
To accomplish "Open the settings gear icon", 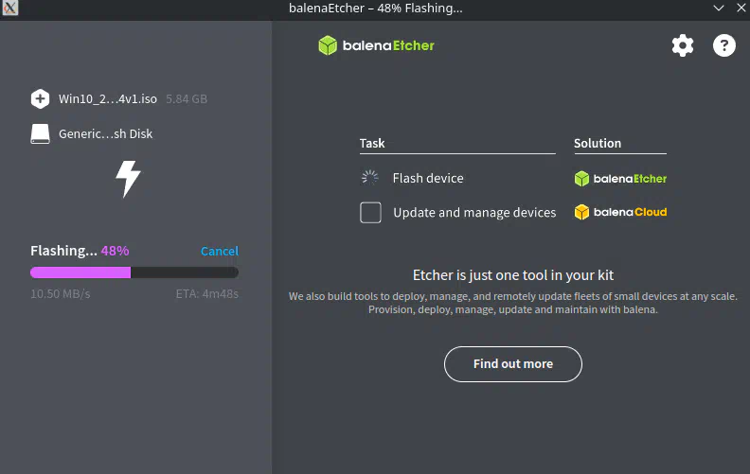I will coord(683,45).
